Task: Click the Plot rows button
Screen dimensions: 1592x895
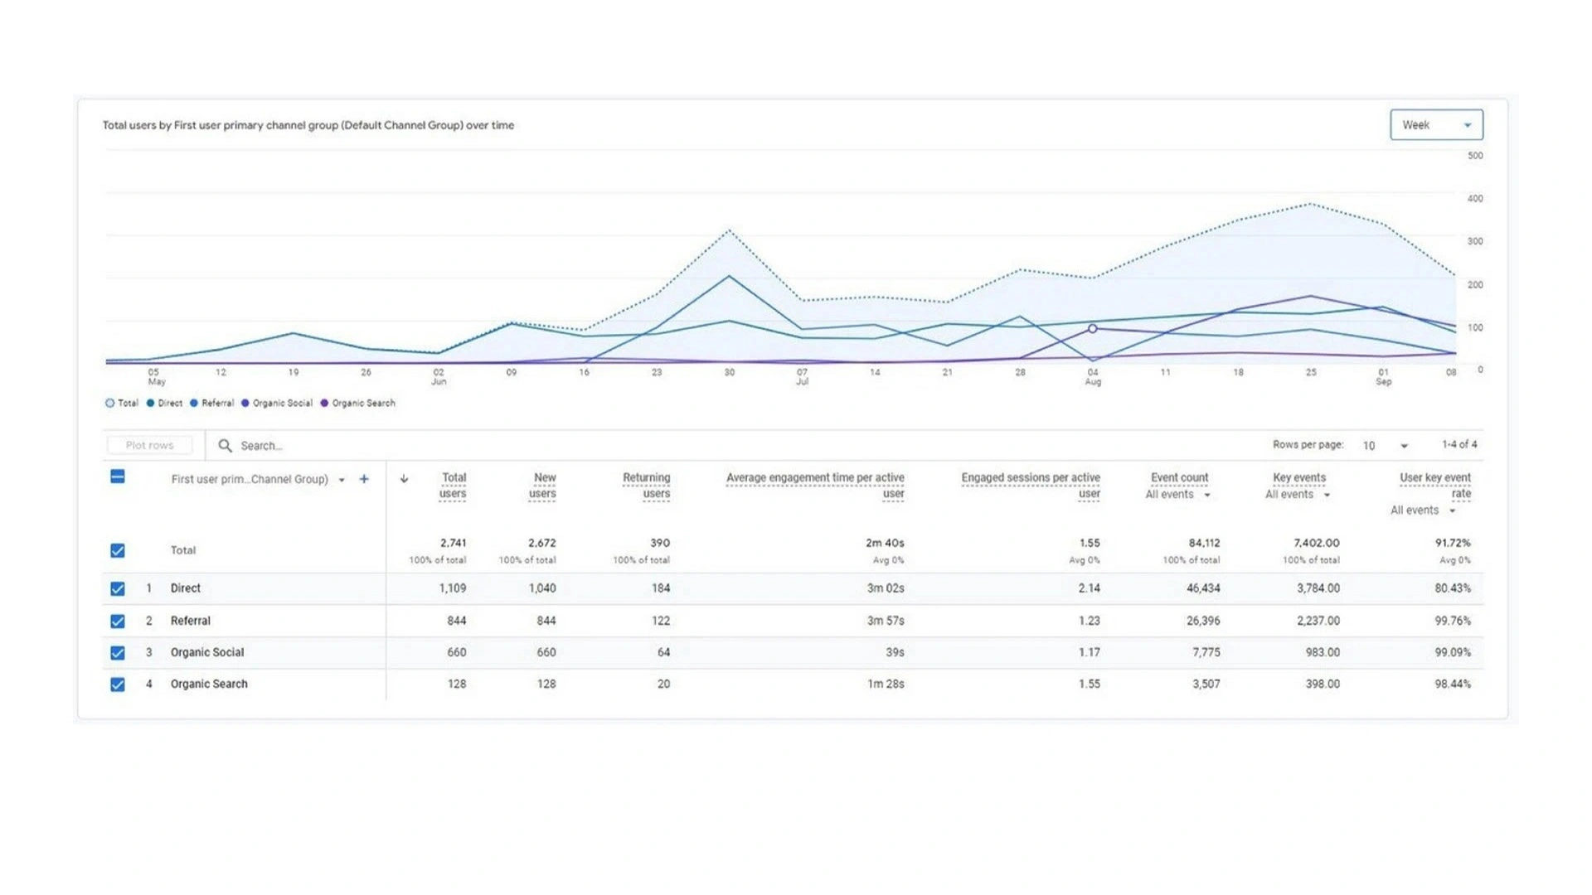Action: tap(150, 446)
